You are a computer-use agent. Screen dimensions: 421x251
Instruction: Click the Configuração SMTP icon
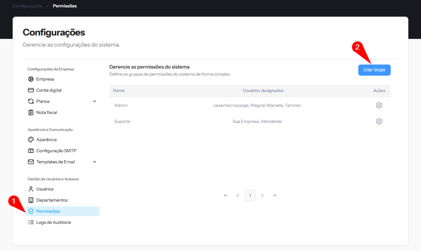[31, 151]
